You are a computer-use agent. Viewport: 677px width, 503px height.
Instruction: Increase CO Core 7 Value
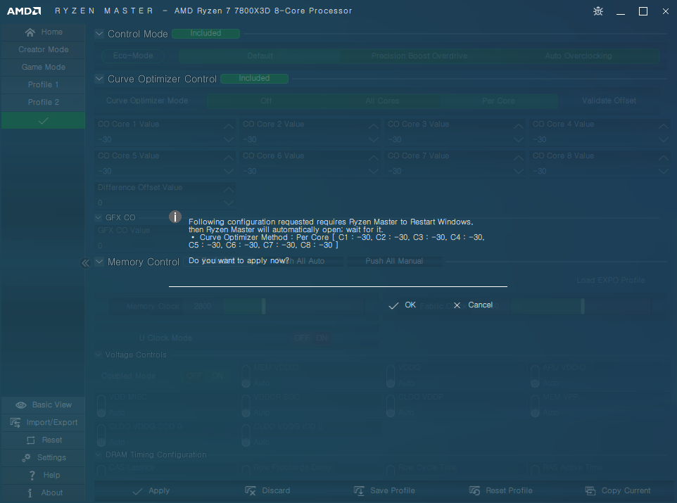[519, 158]
